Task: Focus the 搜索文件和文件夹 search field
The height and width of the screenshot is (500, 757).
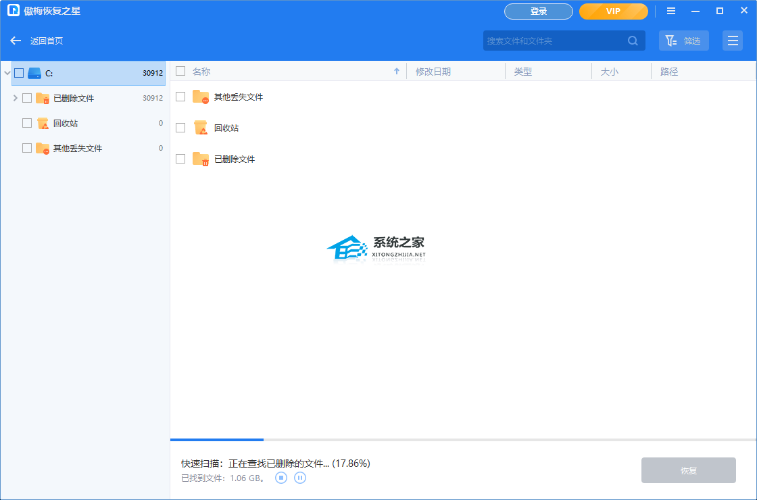Action: coord(564,41)
